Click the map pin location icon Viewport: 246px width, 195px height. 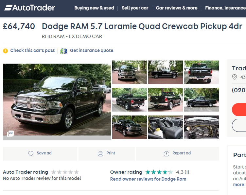[235, 77]
